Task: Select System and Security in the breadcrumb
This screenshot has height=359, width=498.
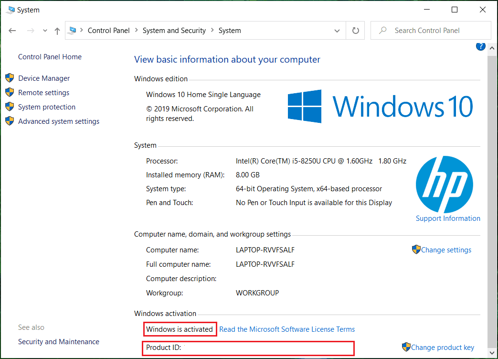Action: [x=174, y=30]
